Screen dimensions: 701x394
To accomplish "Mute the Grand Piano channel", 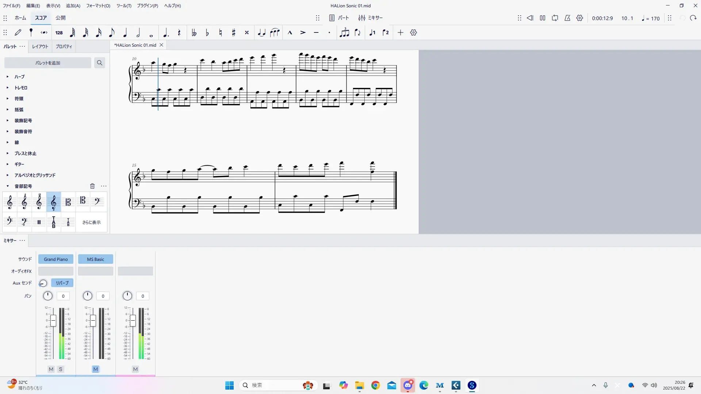I will pyautogui.click(x=51, y=369).
